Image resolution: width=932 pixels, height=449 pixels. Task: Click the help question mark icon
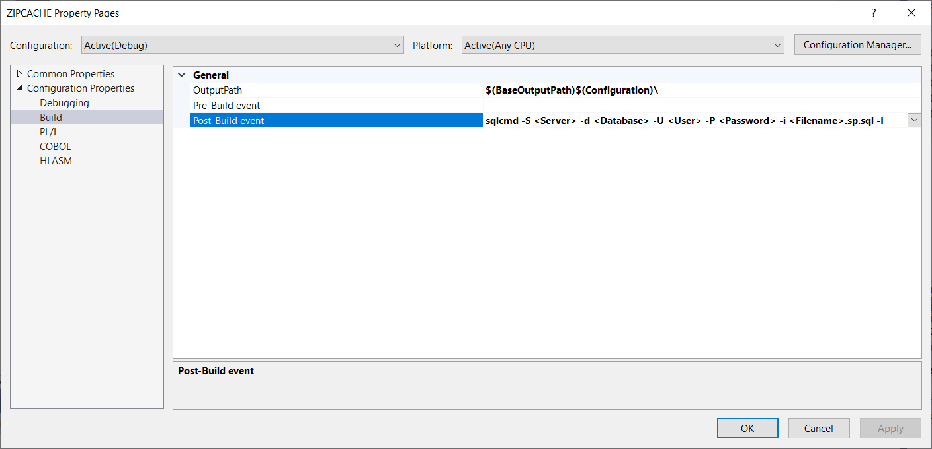[873, 13]
